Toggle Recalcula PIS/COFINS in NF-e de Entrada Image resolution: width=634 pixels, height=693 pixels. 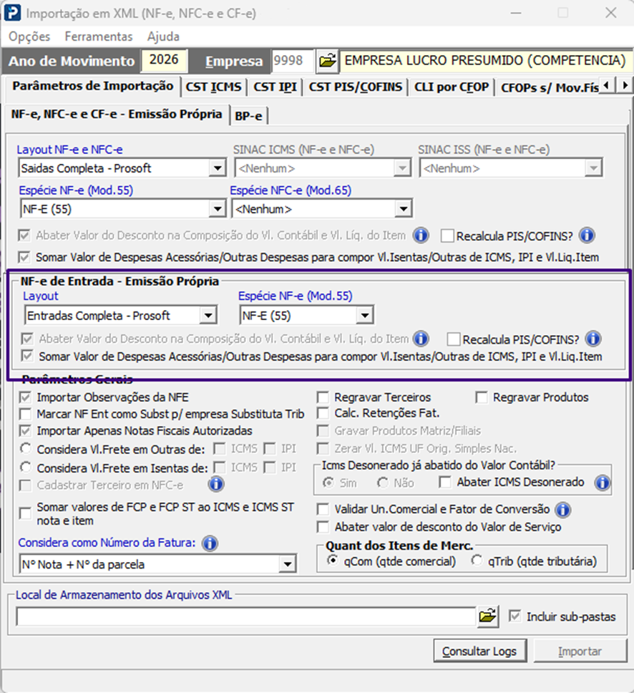pyautogui.click(x=453, y=339)
